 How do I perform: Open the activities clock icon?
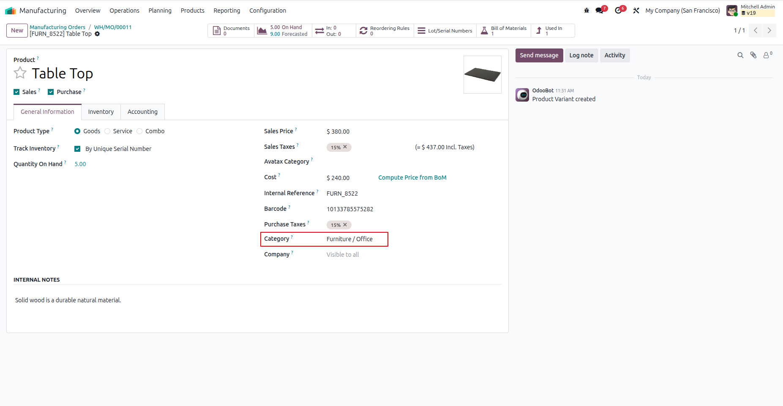(618, 11)
